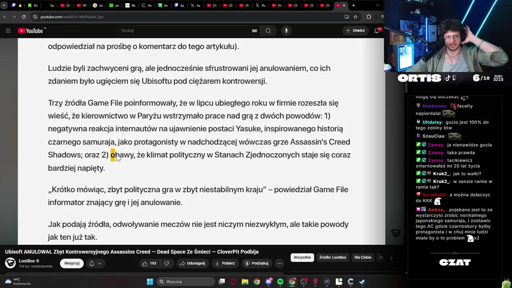Click chat username SirJakubII
512x288 pixels.
coord(434,195)
